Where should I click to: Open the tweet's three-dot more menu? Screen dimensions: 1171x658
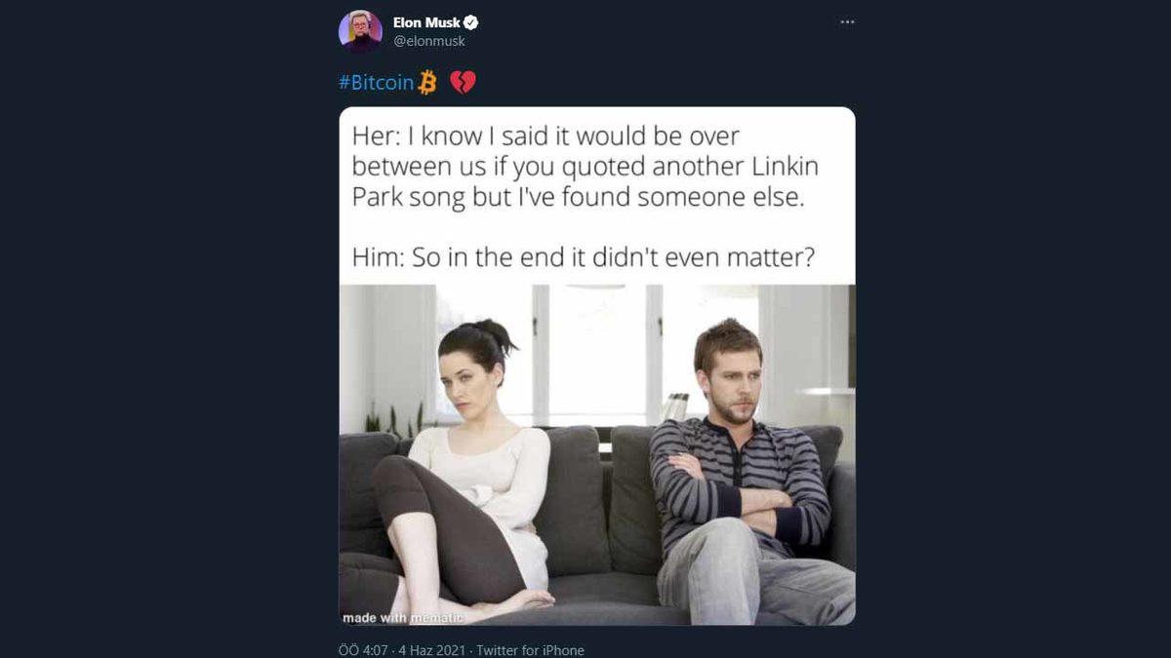click(847, 22)
